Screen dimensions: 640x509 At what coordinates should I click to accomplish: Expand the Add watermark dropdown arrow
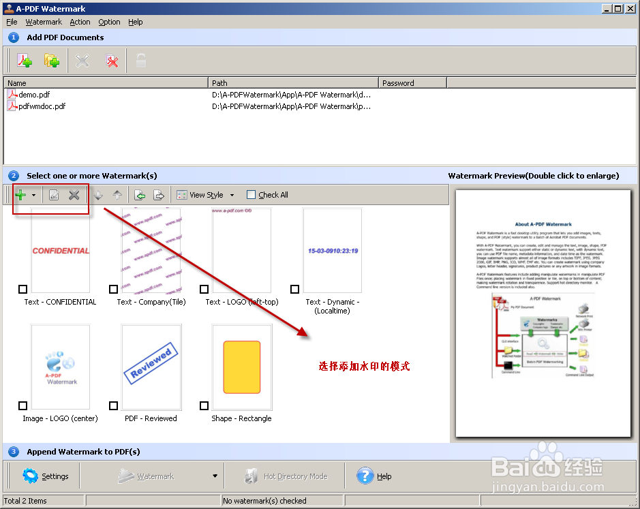[x=34, y=195]
